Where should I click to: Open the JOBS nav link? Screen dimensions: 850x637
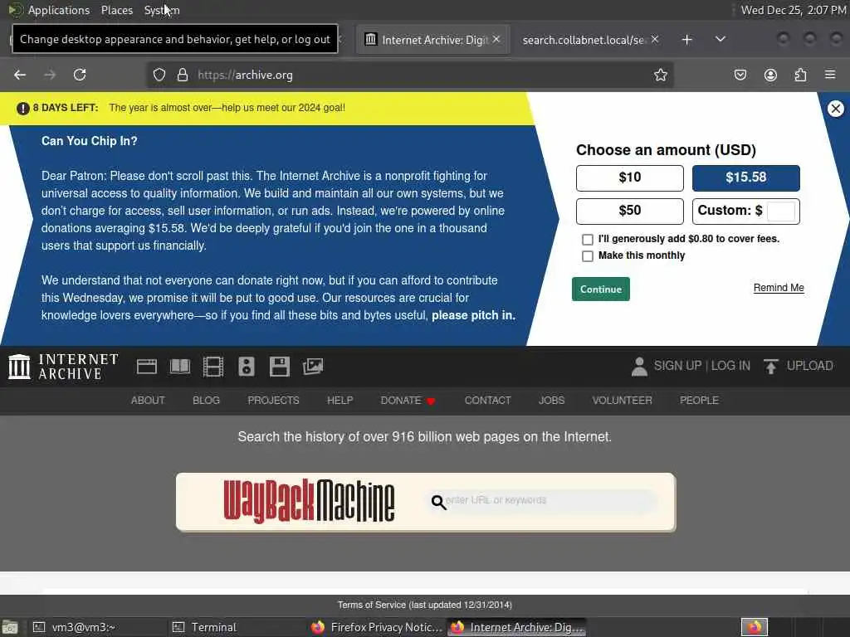point(551,401)
